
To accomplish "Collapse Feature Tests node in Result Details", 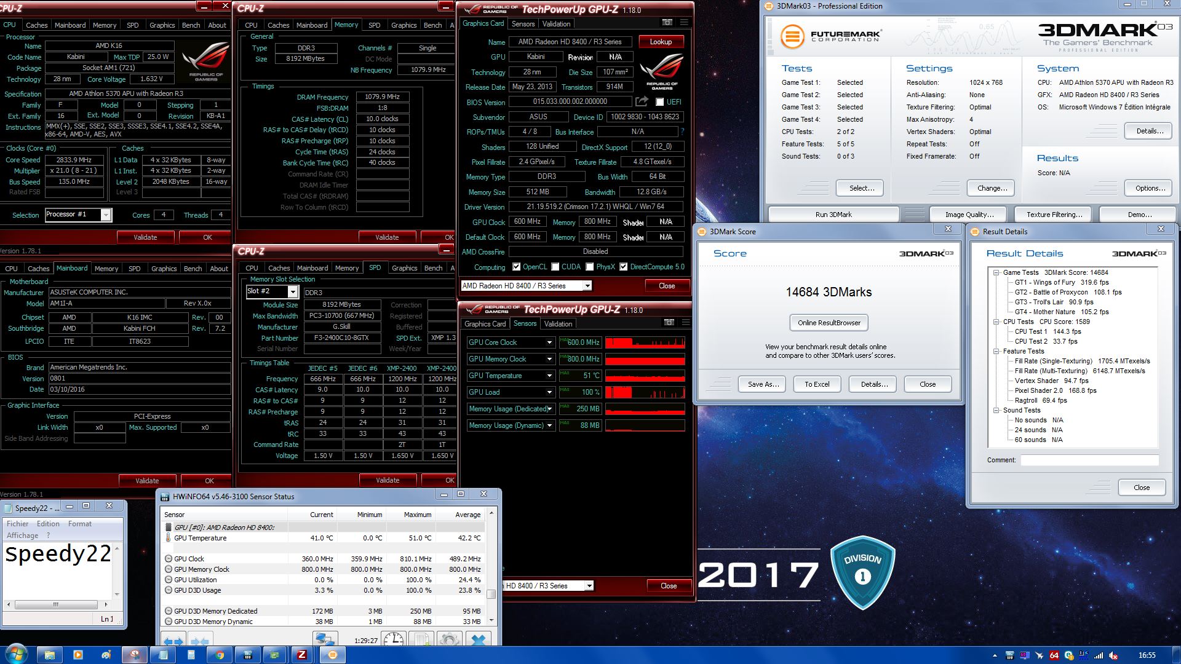I will coord(996,351).
